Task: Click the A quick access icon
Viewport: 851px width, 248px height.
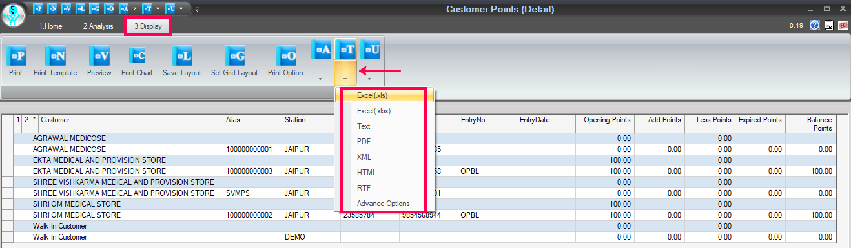Action: coord(124,9)
